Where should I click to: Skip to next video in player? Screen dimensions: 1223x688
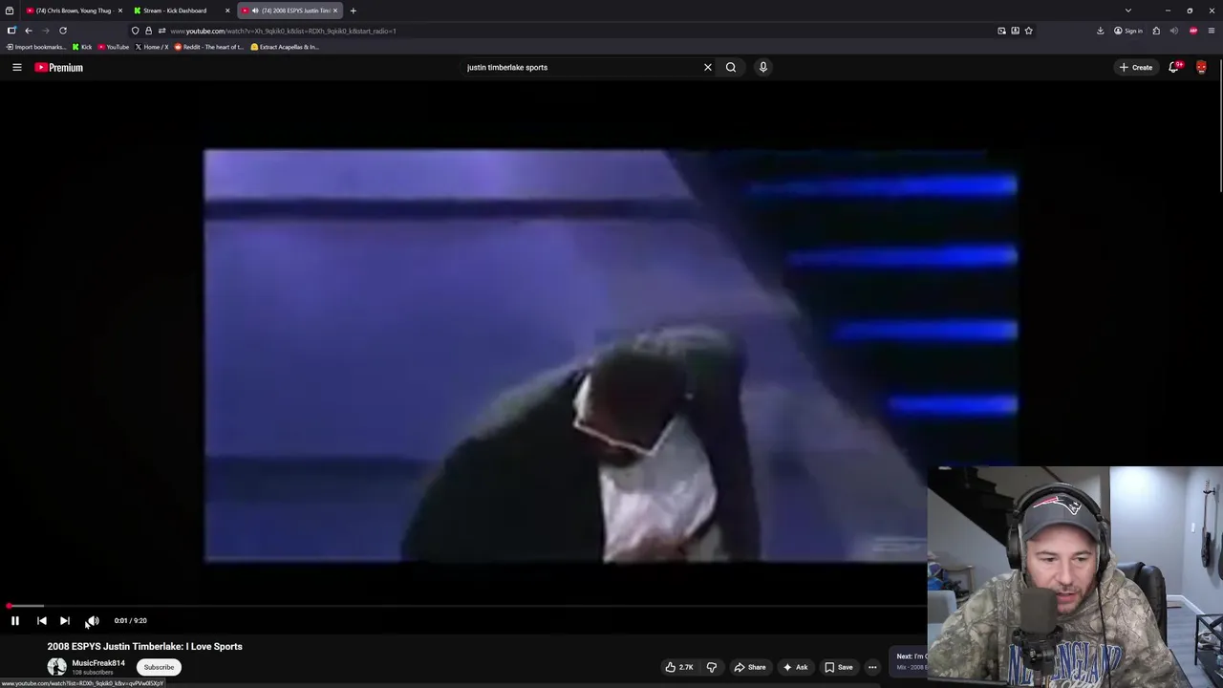[x=65, y=620]
